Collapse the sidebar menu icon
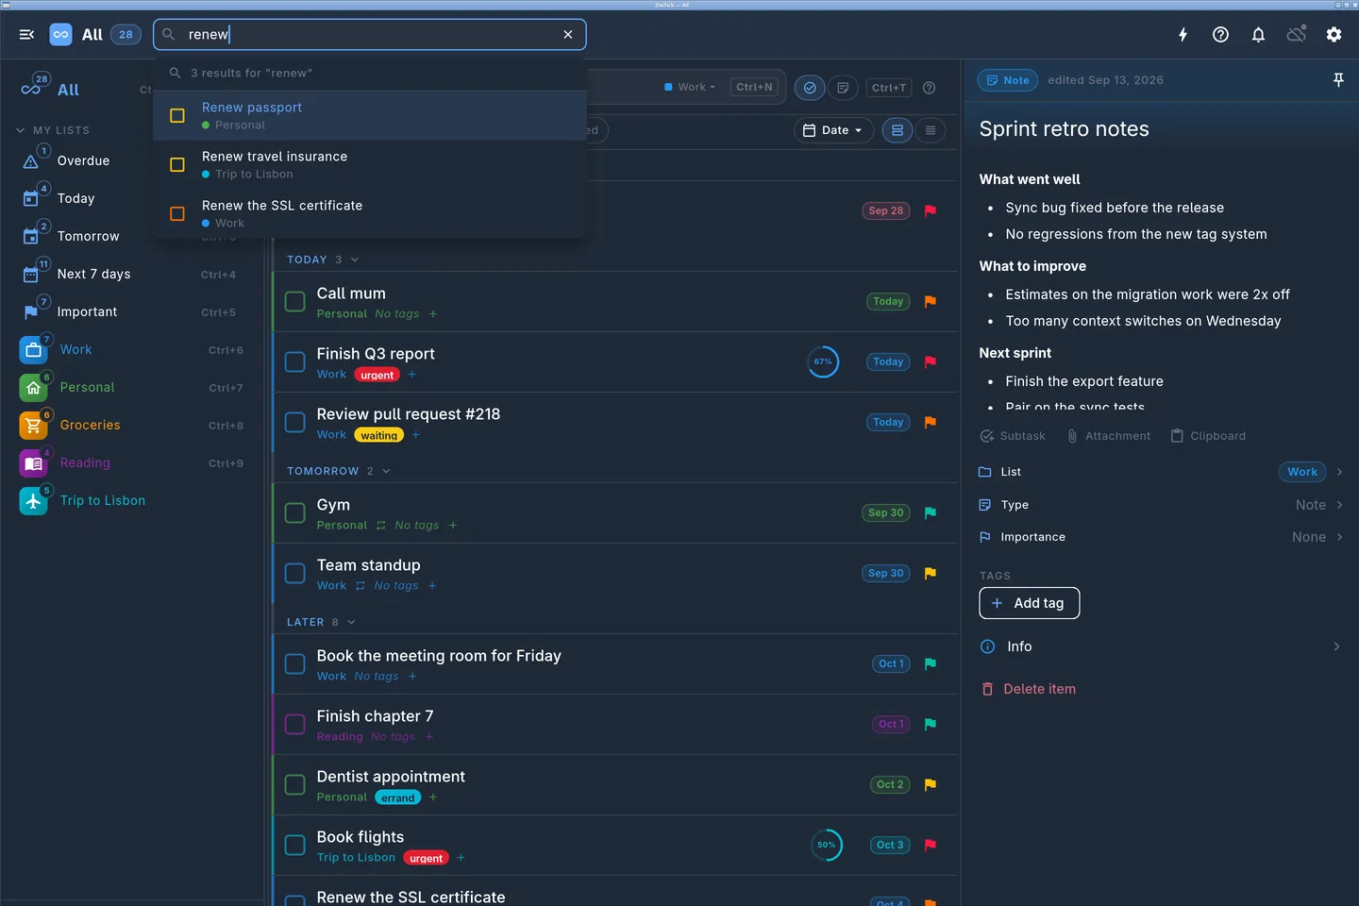Image resolution: width=1359 pixels, height=906 pixels. [26, 35]
